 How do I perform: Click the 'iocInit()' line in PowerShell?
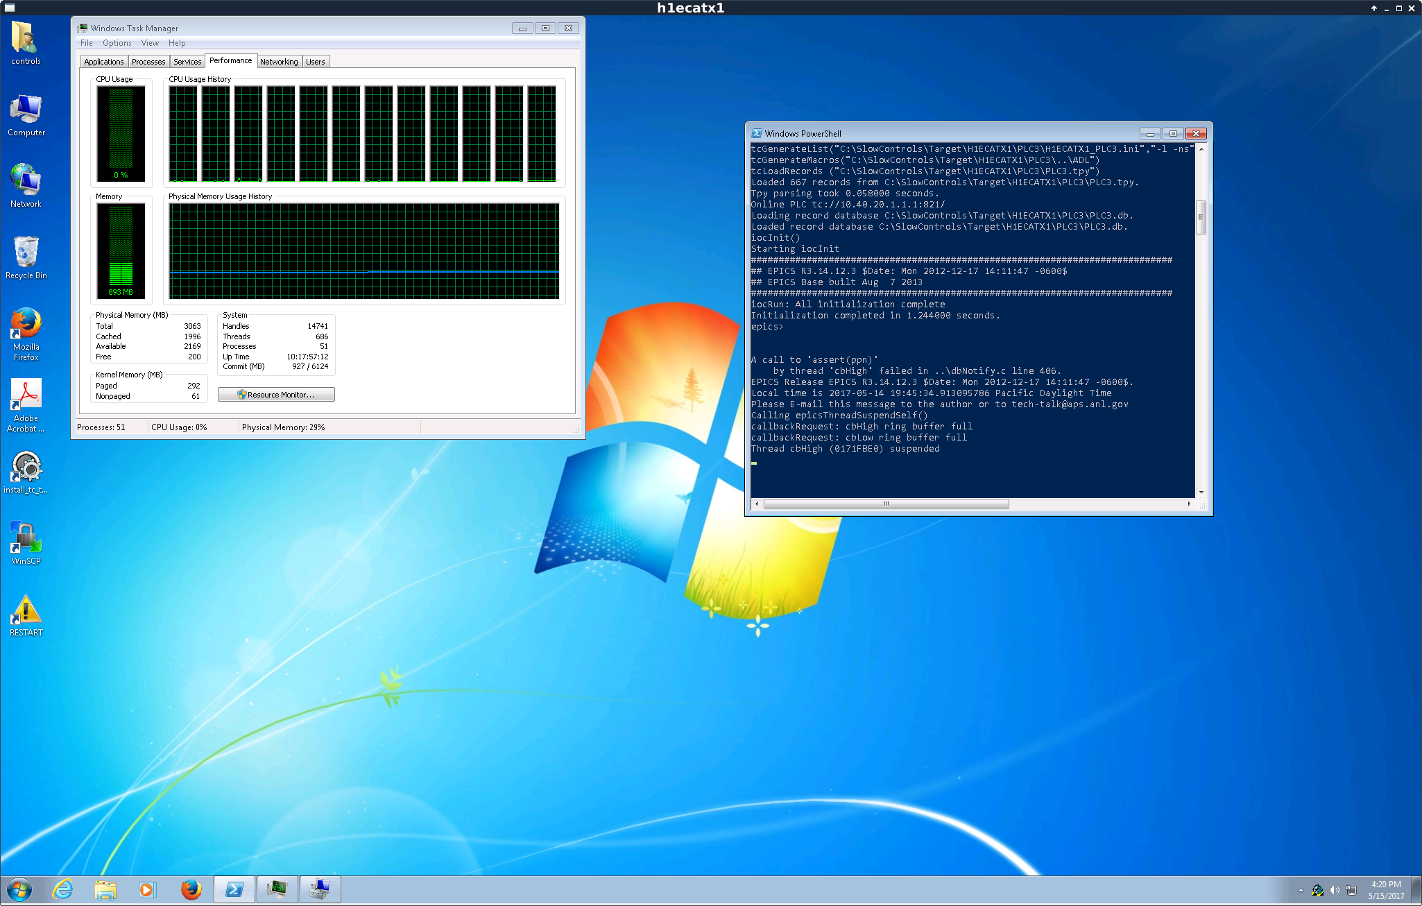point(776,238)
